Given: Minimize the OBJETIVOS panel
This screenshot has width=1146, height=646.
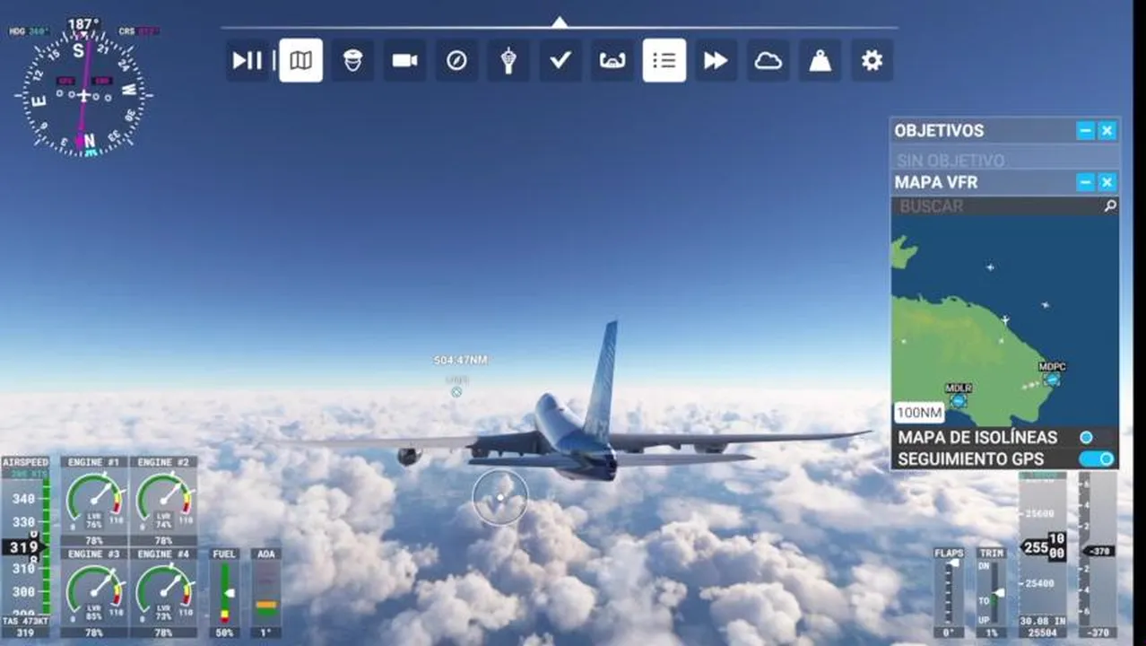Looking at the screenshot, I should [x=1085, y=131].
